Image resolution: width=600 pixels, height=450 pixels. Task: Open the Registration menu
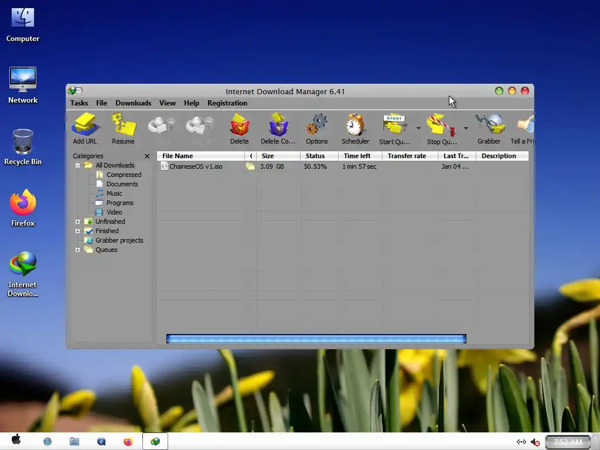[227, 103]
